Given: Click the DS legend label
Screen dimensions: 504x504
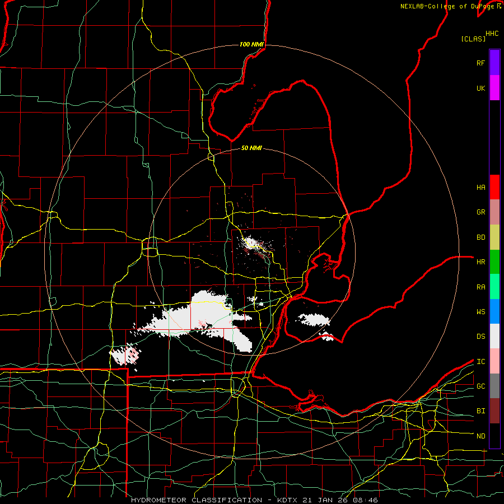Looking at the screenshot, I should click(480, 337).
